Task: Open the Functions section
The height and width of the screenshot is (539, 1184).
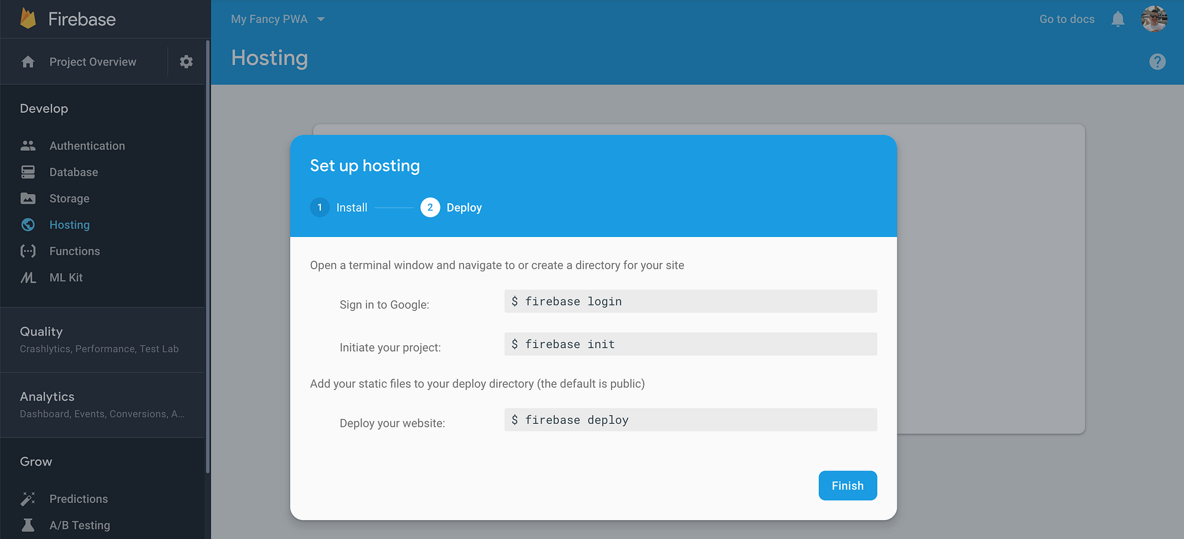Action: coord(75,251)
